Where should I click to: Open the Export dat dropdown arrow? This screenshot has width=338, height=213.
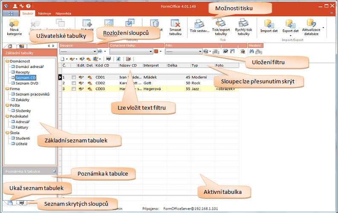(x=290, y=36)
